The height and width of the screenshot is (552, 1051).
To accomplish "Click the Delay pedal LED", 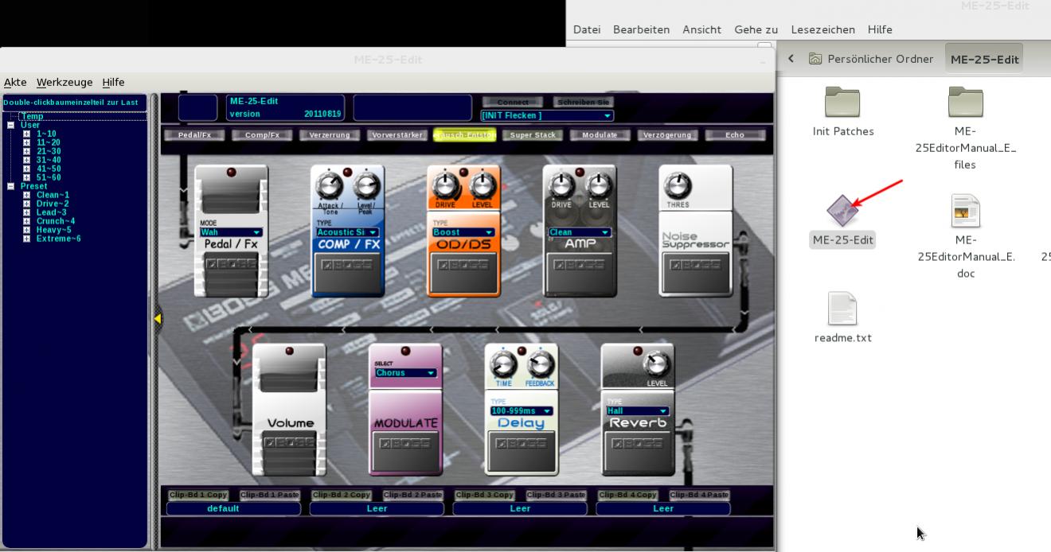I will point(522,351).
